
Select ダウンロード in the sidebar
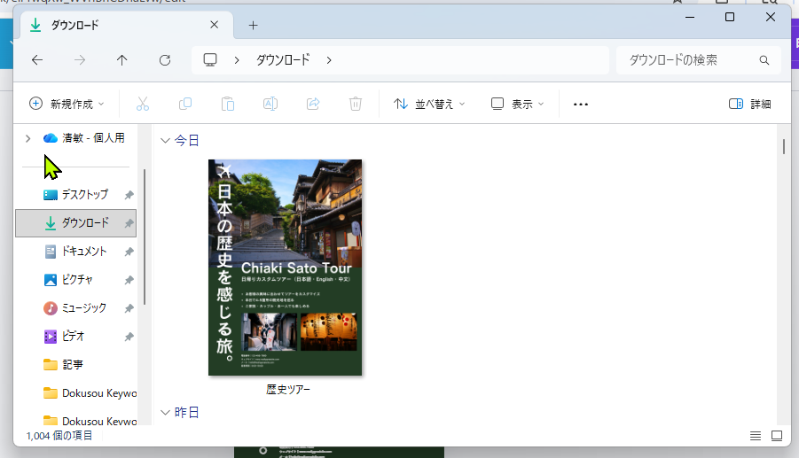76,223
